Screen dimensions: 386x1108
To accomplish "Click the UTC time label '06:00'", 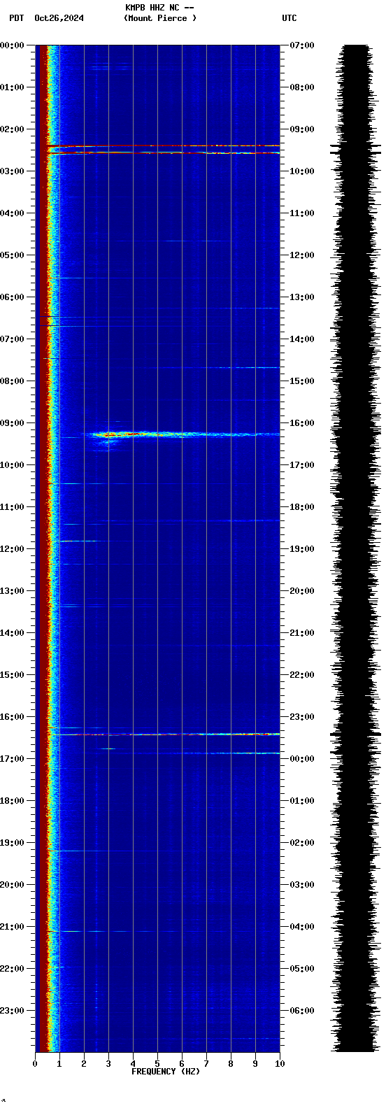I will (x=302, y=1011).
